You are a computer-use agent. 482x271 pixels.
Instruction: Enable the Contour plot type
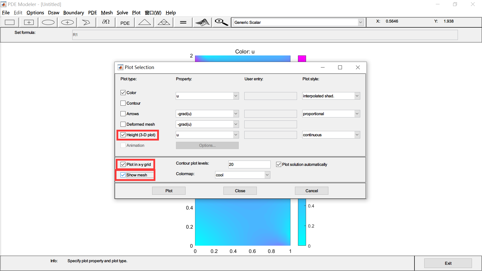pyautogui.click(x=123, y=103)
